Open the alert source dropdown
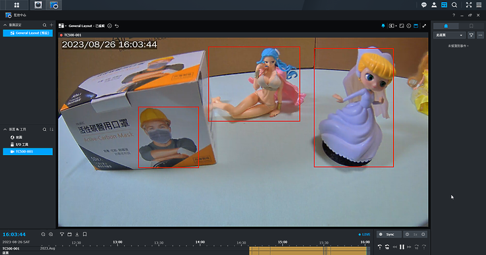 point(450,35)
